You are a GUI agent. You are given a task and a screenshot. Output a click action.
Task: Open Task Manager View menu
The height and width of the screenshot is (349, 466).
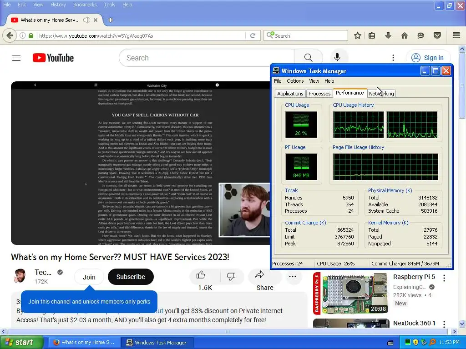click(314, 81)
